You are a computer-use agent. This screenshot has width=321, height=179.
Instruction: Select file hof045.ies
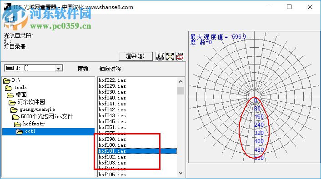click(x=112, y=121)
